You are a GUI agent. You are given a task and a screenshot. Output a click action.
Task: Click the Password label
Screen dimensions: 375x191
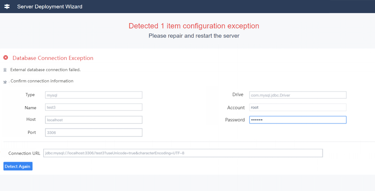click(x=235, y=120)
